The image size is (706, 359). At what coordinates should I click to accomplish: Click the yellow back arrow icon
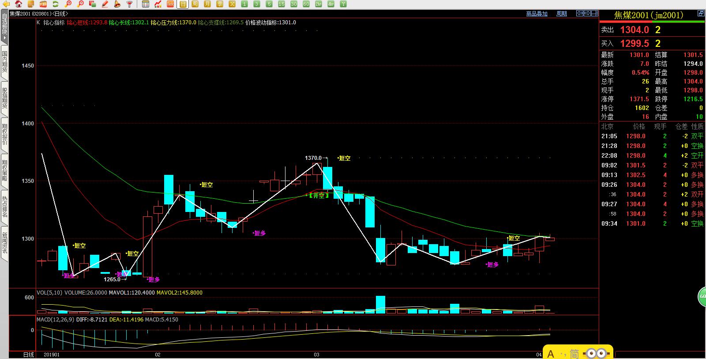pyautogui.click(x=7, y=4)
